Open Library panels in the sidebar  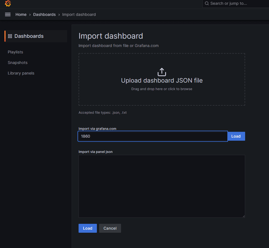[21, 73]
